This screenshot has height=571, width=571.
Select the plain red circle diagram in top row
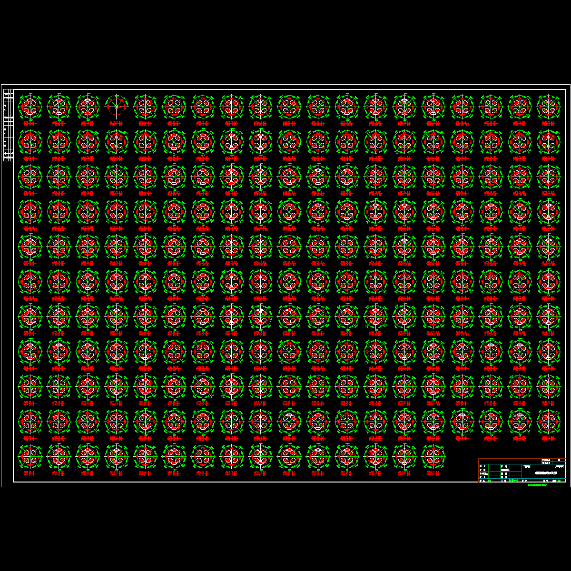pos(117,106)
